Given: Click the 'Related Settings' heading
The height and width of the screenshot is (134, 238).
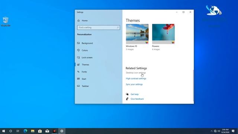Looking at the screenshot, I should point(136,68).
